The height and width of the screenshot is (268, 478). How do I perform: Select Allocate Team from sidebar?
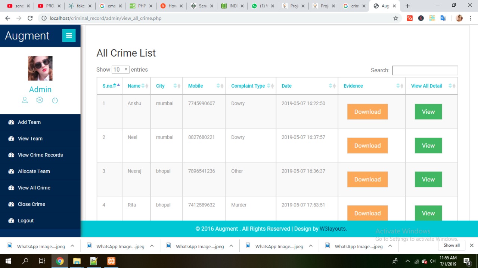click(34, 171)
